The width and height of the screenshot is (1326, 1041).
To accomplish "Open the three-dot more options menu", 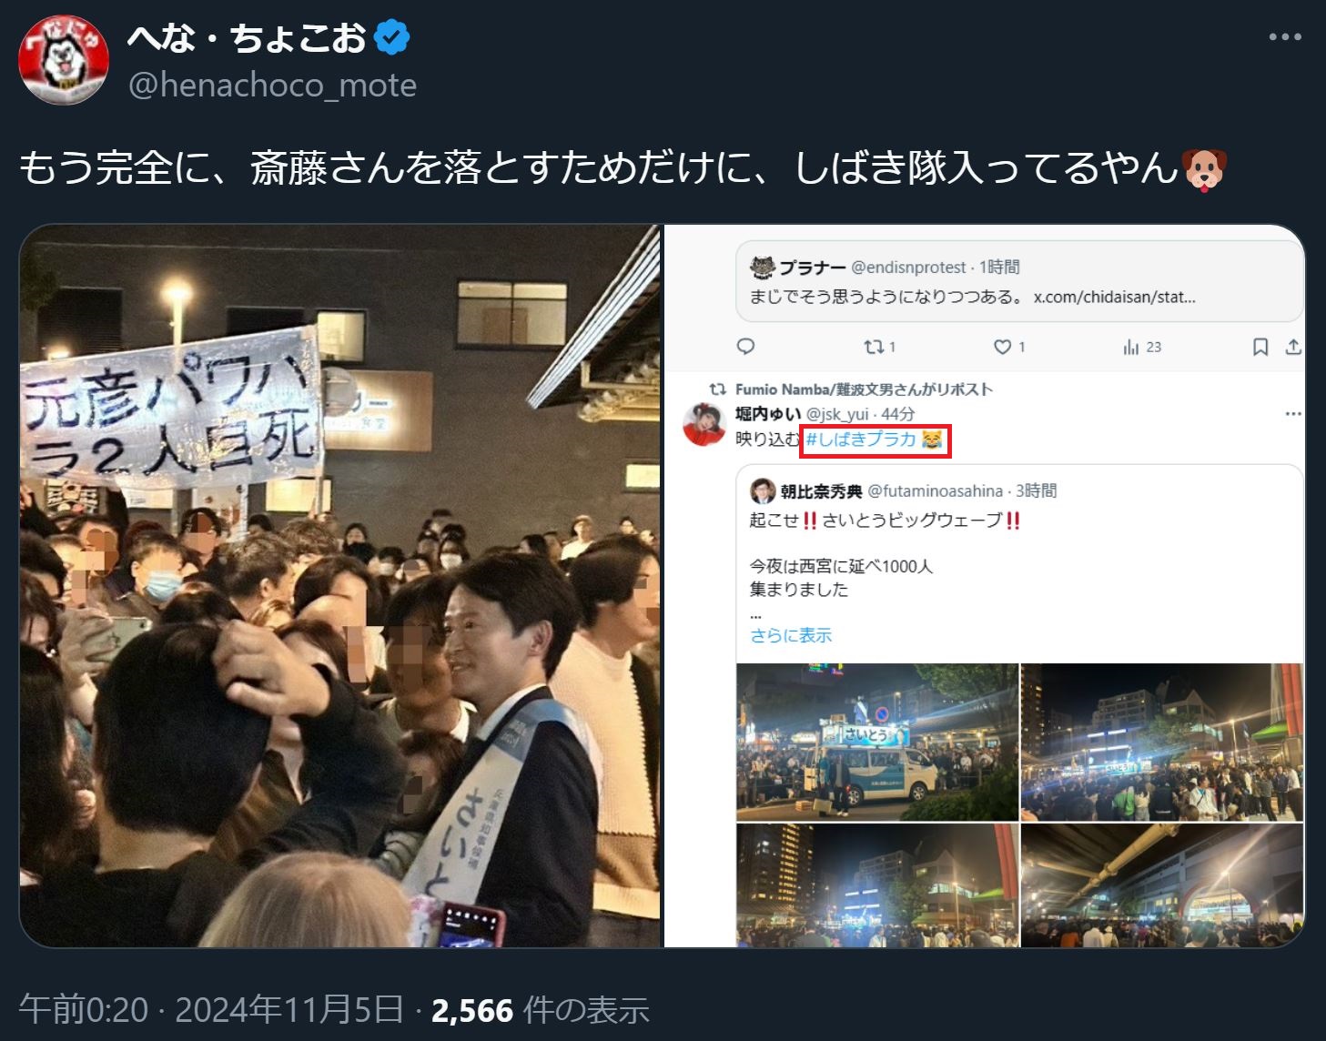I will tap(1284, 37).
